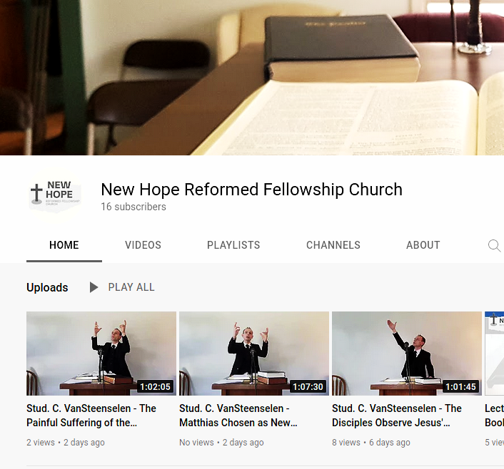Select the Home tab

pyautogui.click(x=64, y=245)
